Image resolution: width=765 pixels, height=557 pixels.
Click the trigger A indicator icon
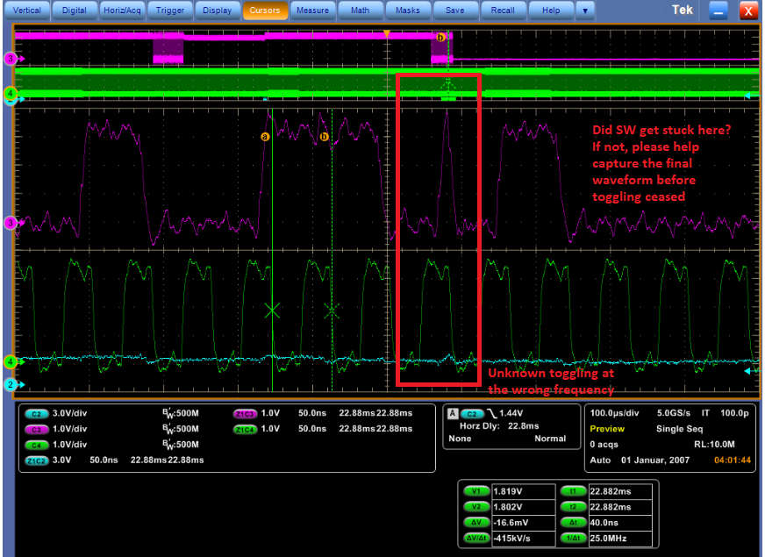point(453,412)
